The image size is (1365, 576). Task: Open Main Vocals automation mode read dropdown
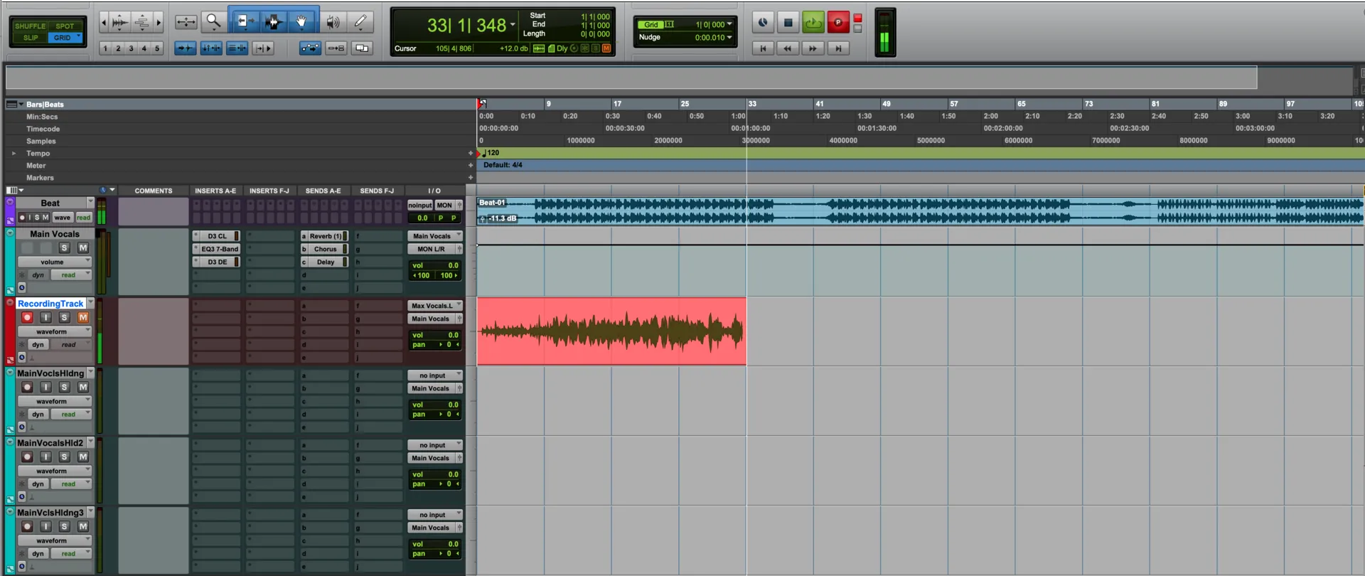[71, 274]
